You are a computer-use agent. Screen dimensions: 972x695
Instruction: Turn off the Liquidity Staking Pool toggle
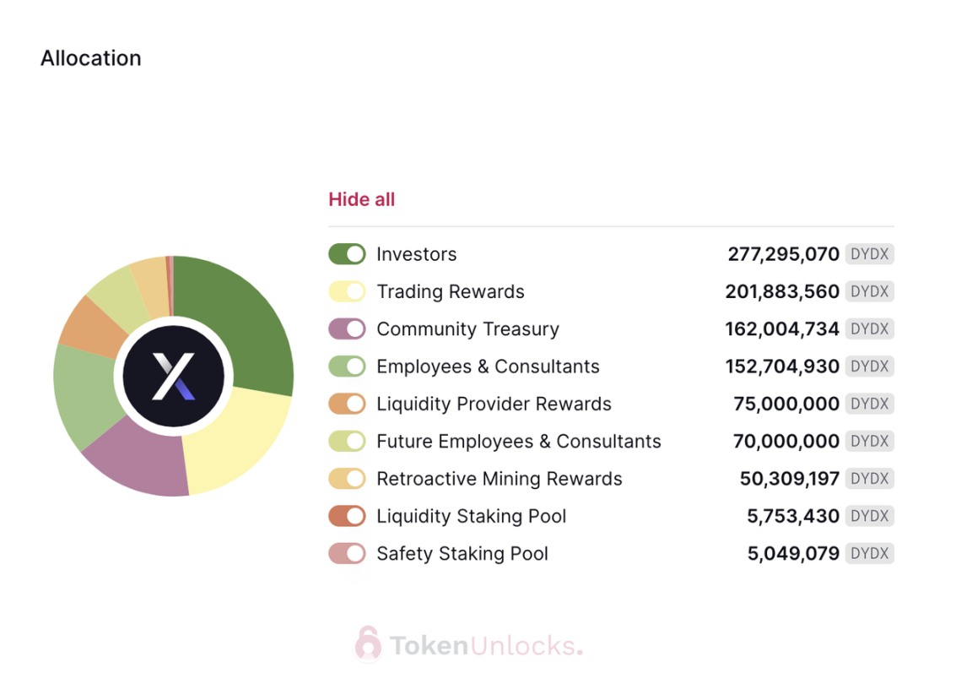click(347, 516)
